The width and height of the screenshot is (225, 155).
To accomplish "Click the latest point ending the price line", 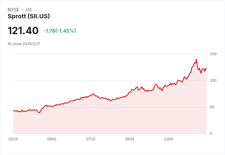I will pos(206,69).
